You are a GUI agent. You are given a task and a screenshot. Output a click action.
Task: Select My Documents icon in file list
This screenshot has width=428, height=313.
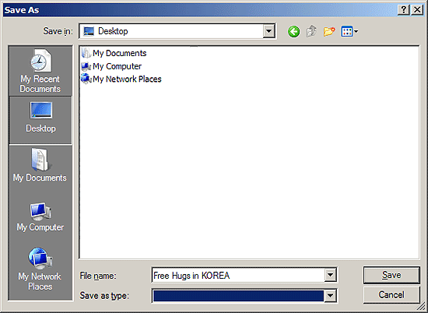pos(86,53)
